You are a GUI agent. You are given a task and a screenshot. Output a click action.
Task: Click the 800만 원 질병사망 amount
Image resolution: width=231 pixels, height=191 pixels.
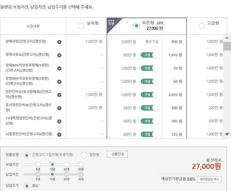point(130,55)
